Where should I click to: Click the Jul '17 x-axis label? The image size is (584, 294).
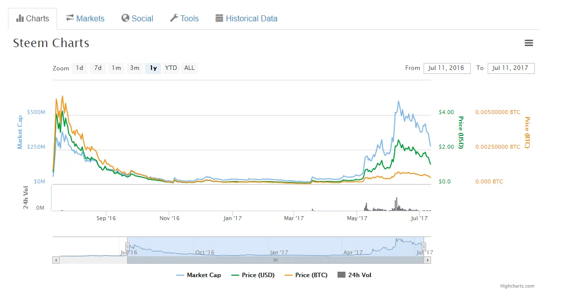tap(419, 218)
